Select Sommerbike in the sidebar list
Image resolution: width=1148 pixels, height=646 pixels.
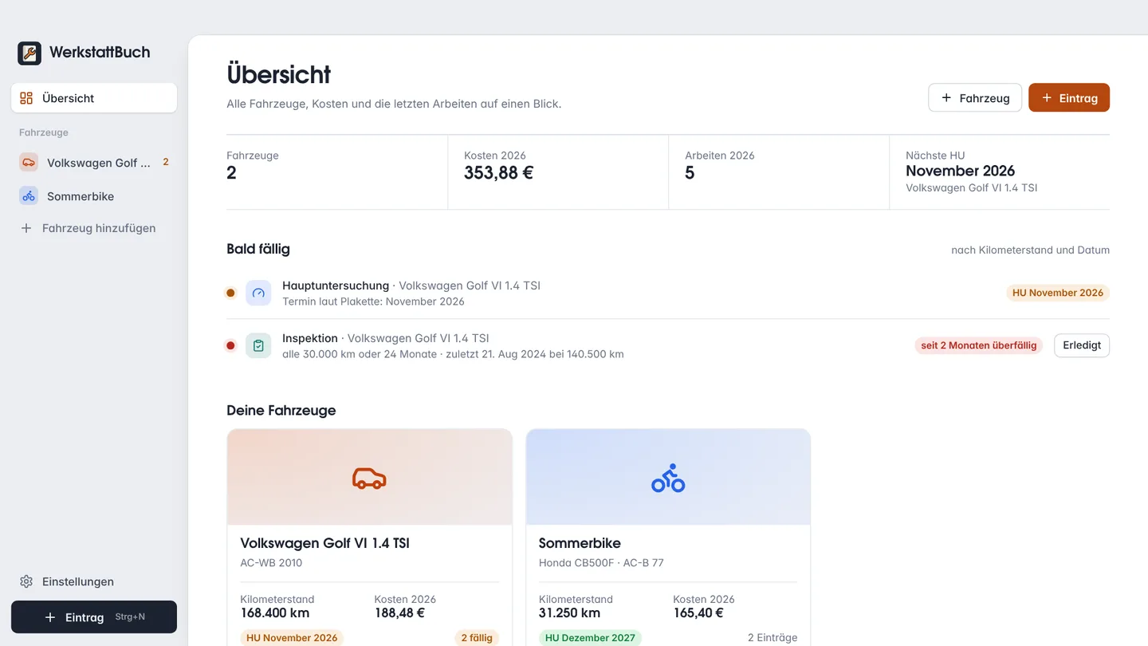click(94, 195)
